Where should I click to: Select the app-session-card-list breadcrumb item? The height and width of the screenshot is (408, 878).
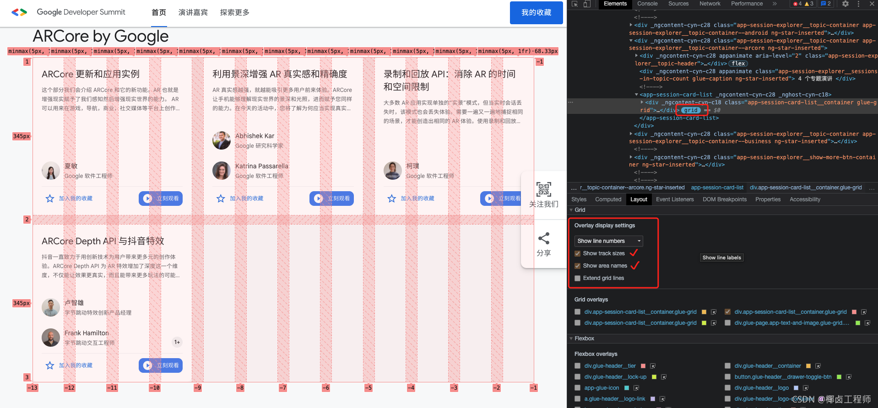coord(717,188)
